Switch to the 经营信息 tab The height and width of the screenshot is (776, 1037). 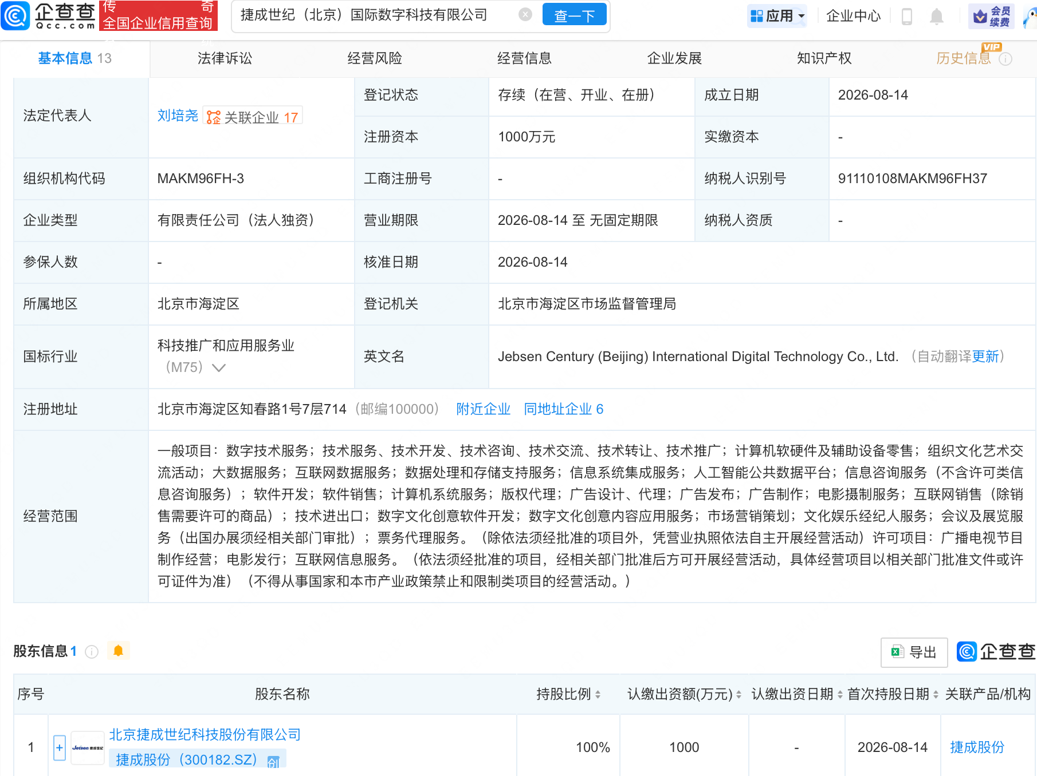click(x=525, y=58)
